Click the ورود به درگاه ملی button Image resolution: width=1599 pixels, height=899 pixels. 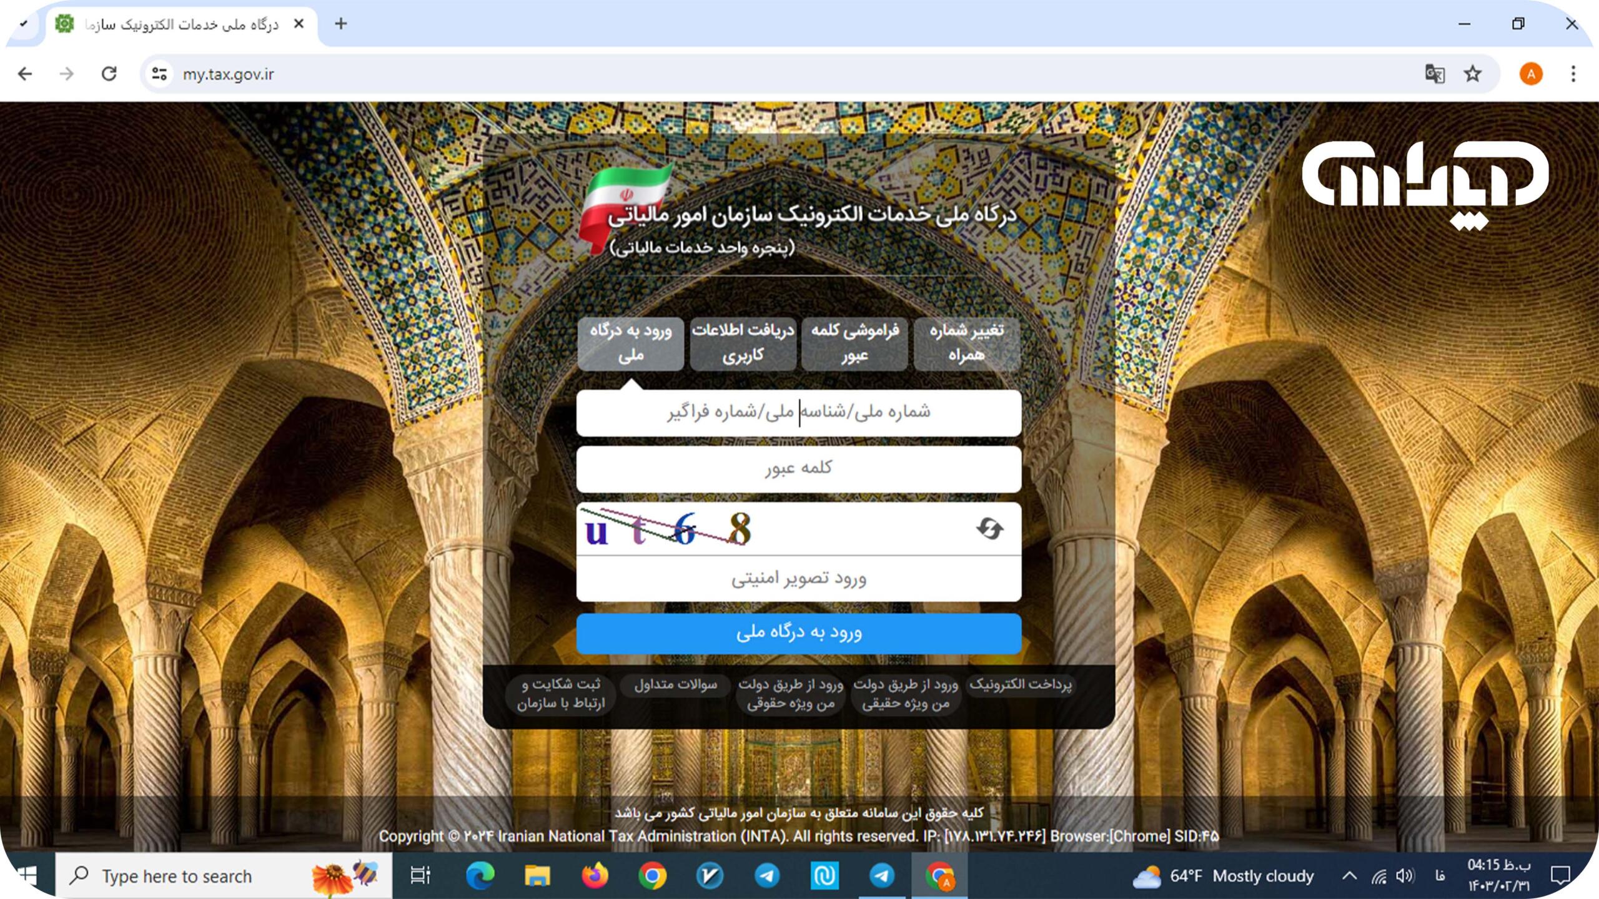(798, 632)
